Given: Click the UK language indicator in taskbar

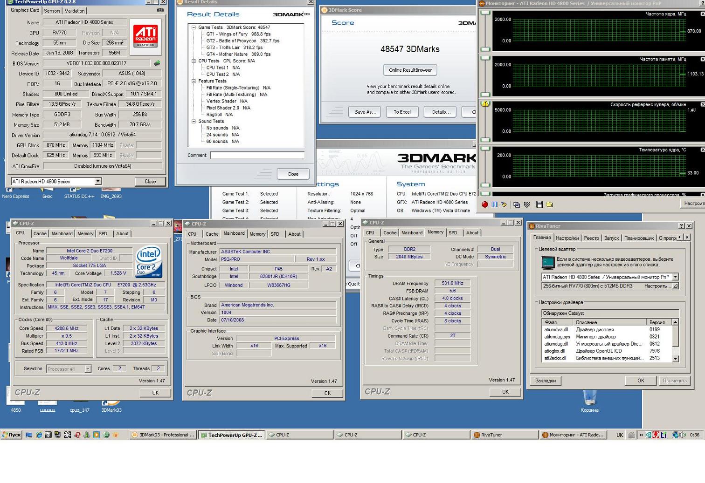Looking at the screenshot, I should click(x=620, y=435).
